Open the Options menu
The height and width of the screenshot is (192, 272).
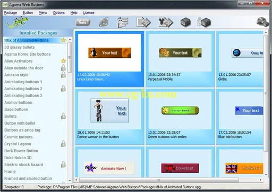59,13
